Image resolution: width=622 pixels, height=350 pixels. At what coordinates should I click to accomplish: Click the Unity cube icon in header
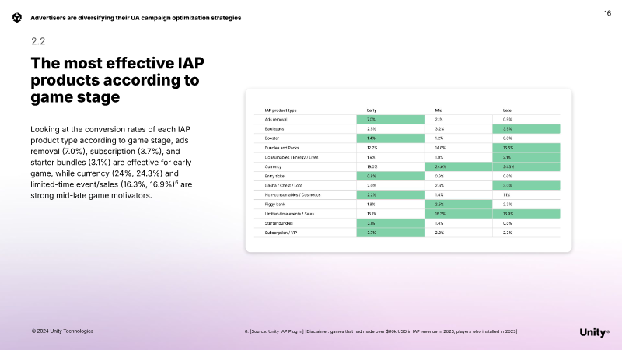(17, 17)
